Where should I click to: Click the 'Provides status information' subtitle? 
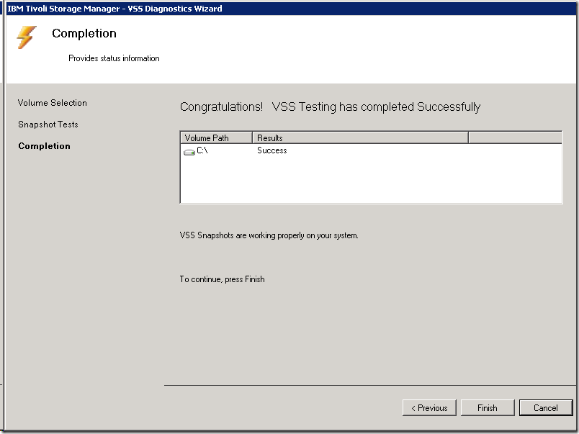114,58
